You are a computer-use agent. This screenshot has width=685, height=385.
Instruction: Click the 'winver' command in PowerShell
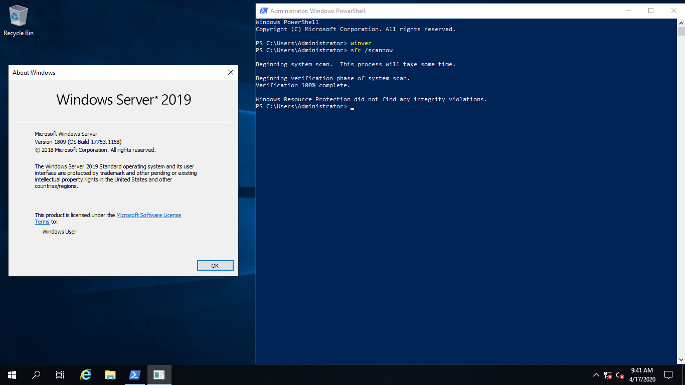coord(361,43)
